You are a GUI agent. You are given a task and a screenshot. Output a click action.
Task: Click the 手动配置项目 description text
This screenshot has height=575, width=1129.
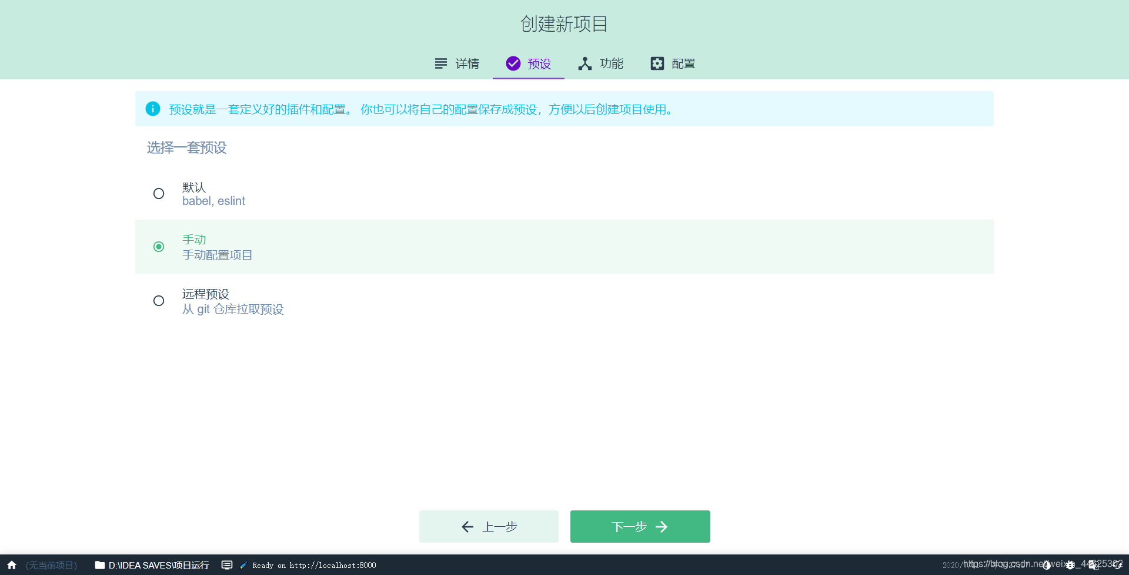(x=218, y=255)
